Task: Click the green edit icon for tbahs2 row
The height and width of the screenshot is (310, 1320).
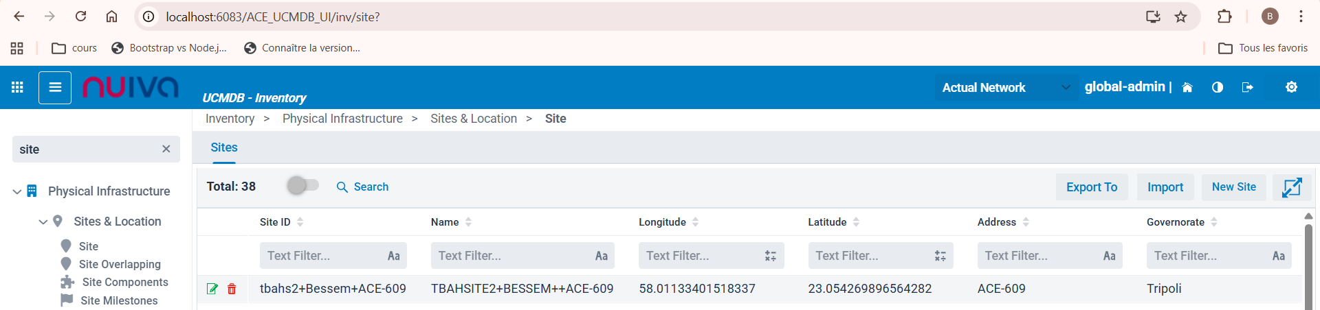Action: point(212,289)
